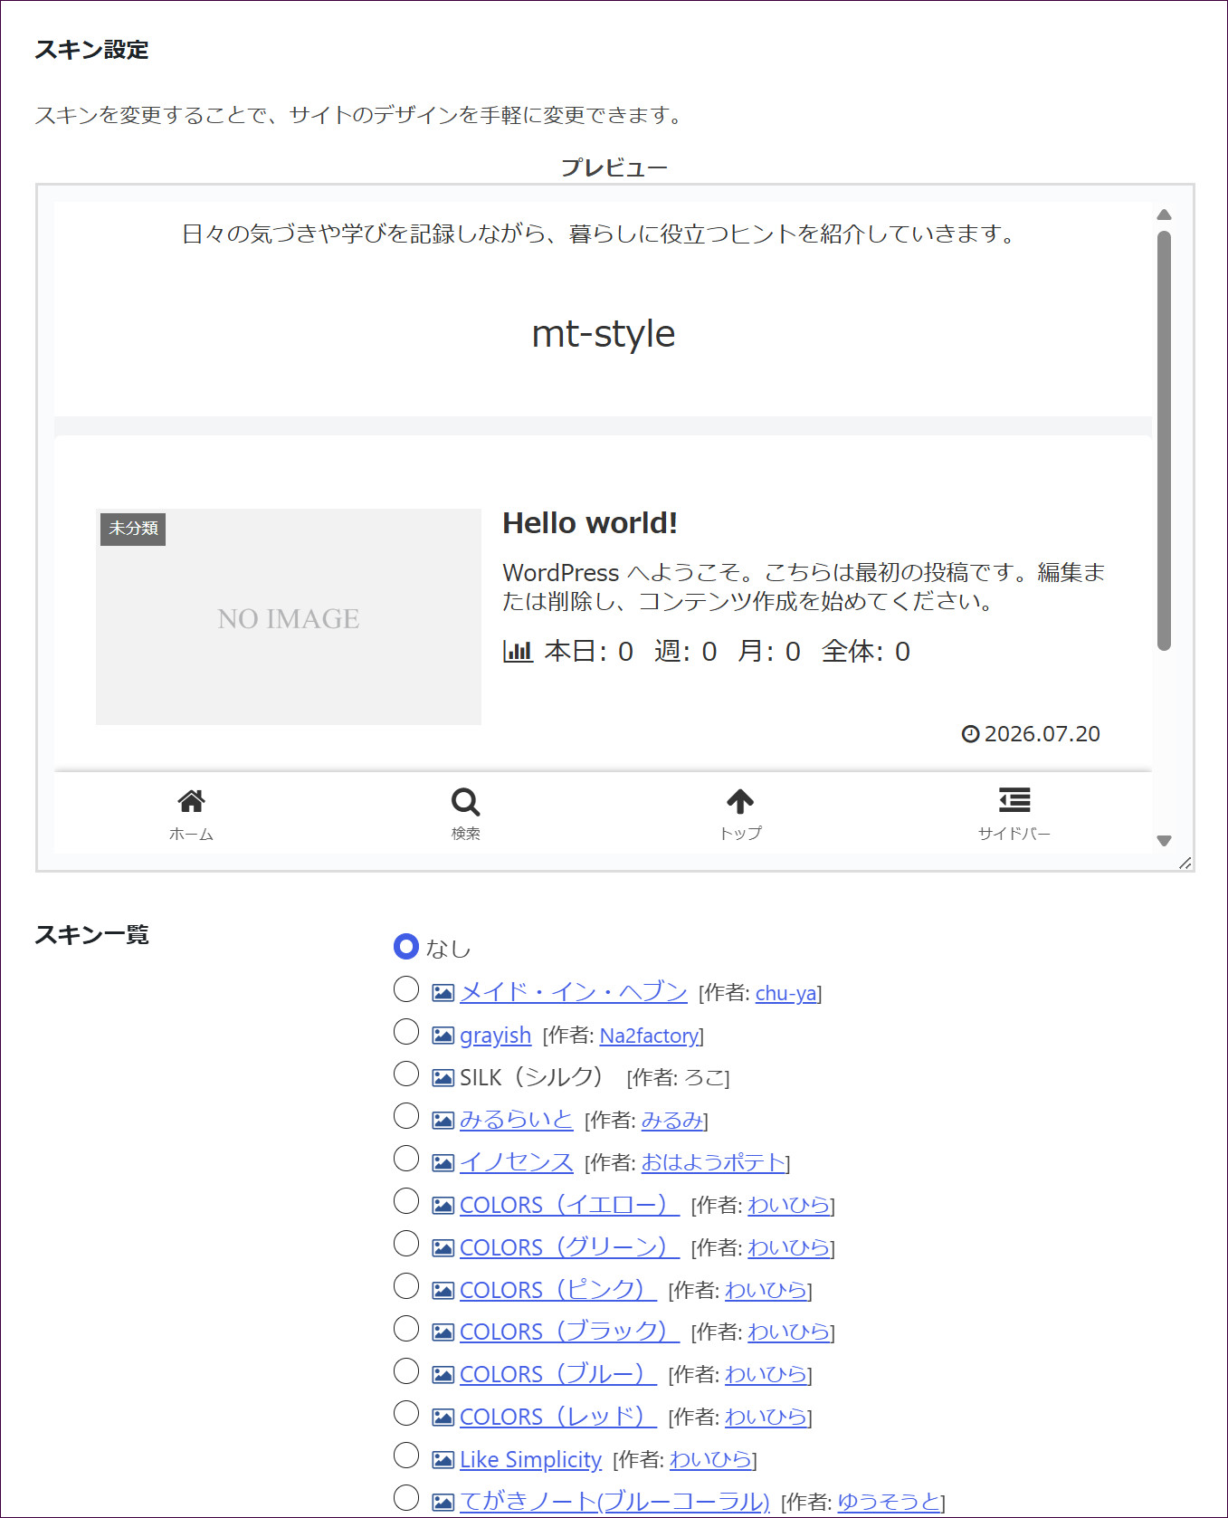Image resolution: width=1228 pixels, height=1518 pixels.
Task: Open author link Na2factory
Action: [x=649, y=1036]
